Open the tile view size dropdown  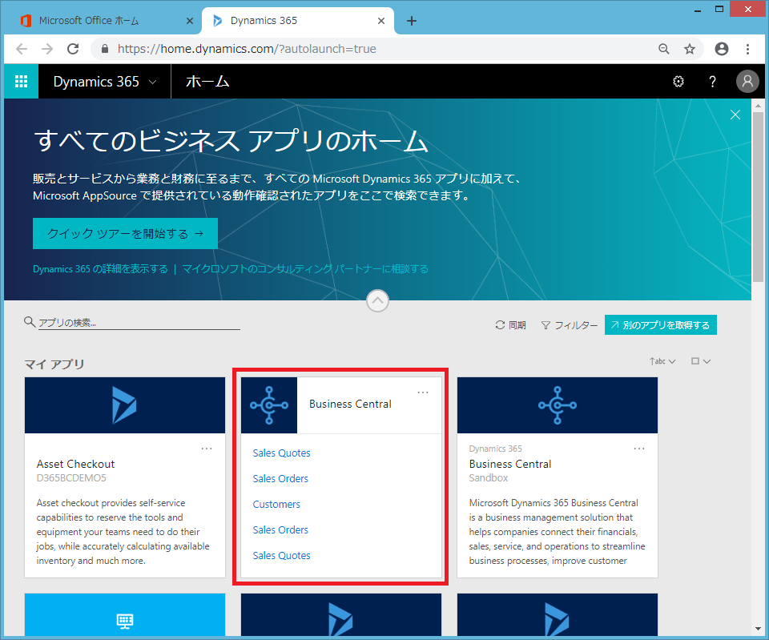pyautogui.click(x=701, y=361)
